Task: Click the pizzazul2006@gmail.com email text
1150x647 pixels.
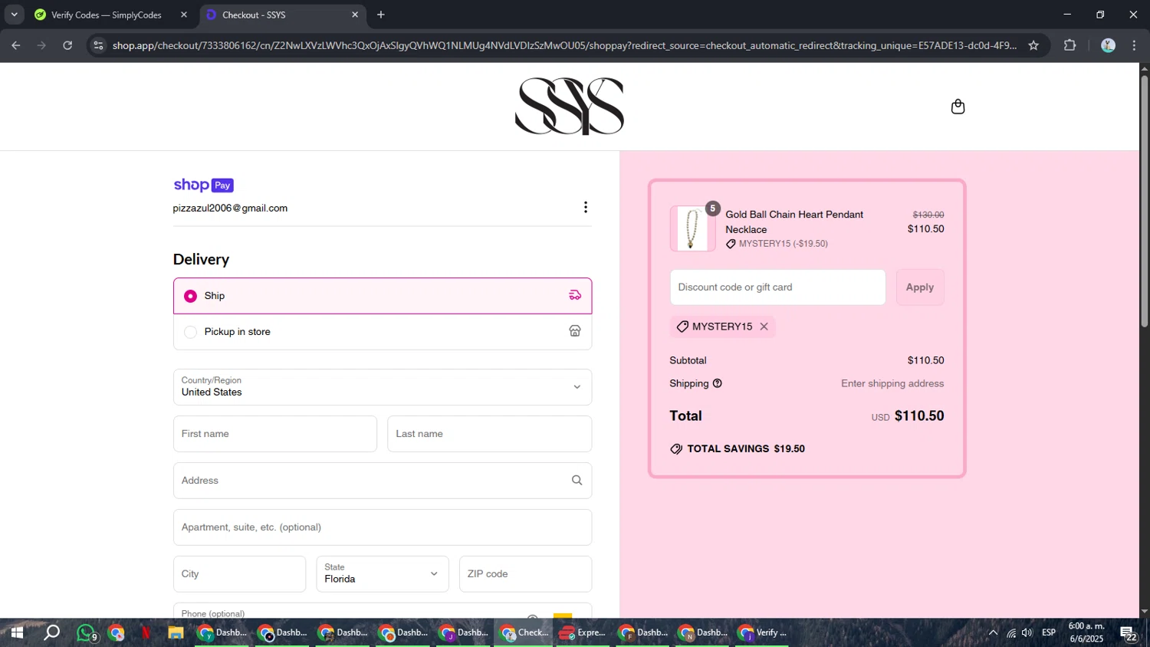Action: [230, 209]
